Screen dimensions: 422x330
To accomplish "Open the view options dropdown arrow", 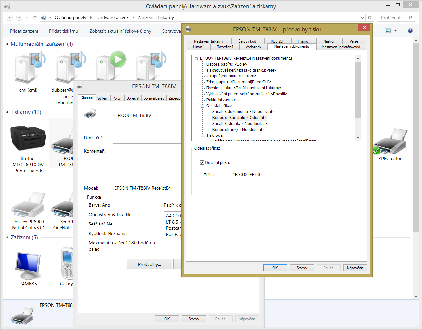I will click(x=395, y=31).
